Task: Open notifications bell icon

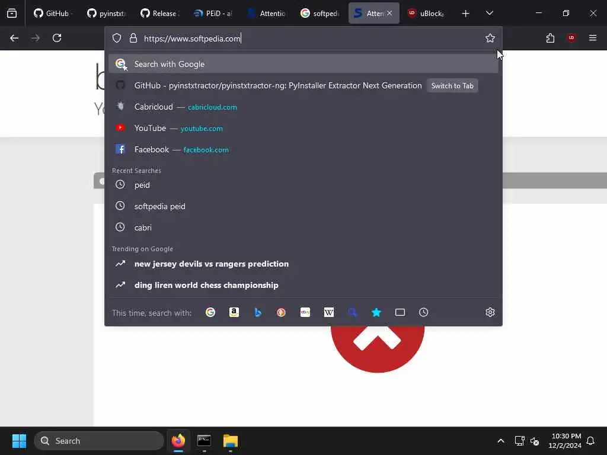Action: (591, 441)
